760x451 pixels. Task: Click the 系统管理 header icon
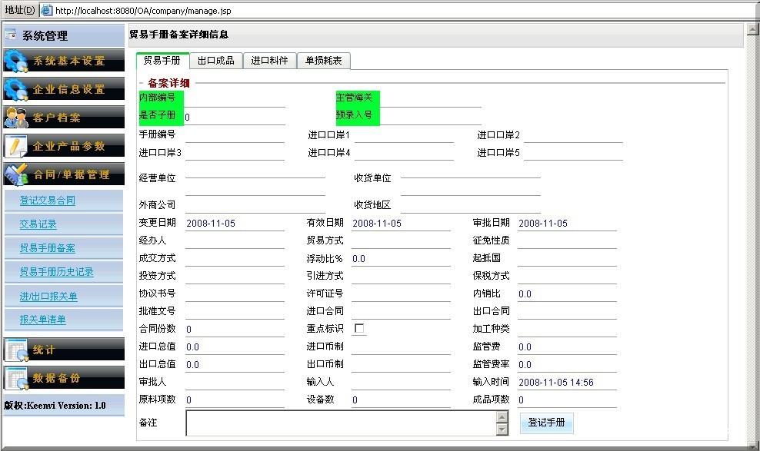pyautogui.click(x=11, y=35)
